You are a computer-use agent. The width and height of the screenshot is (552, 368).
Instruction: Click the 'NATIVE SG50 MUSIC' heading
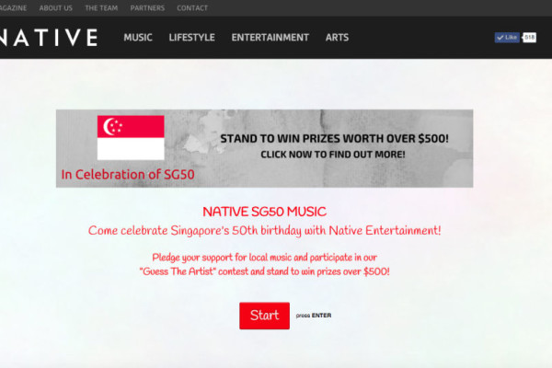264,212
